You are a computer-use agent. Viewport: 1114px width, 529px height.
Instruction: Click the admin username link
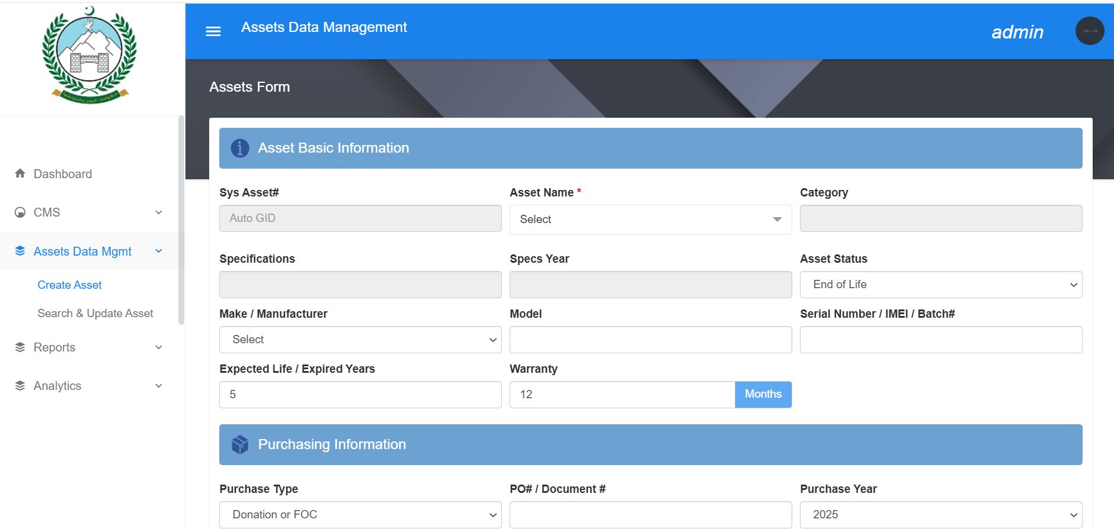(x=1017, y=32)
